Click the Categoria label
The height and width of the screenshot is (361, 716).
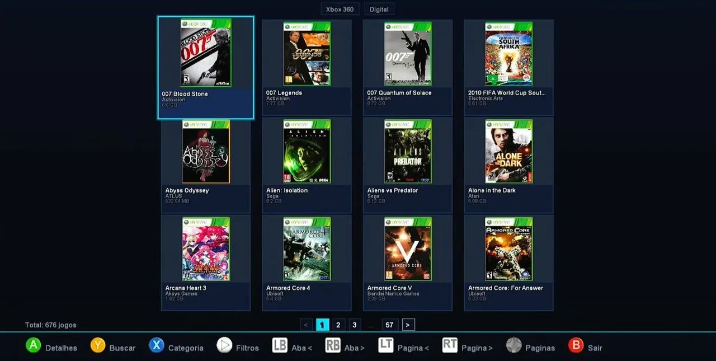186,348
